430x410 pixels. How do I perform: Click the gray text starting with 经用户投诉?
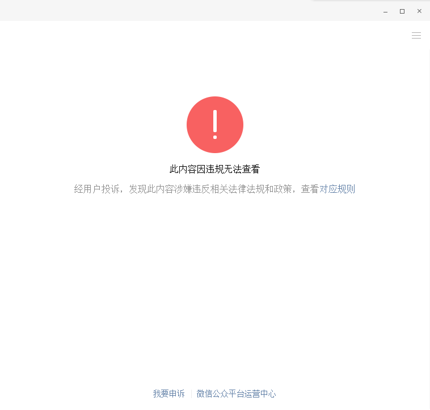pyautogui.click(x=96, y=189)
